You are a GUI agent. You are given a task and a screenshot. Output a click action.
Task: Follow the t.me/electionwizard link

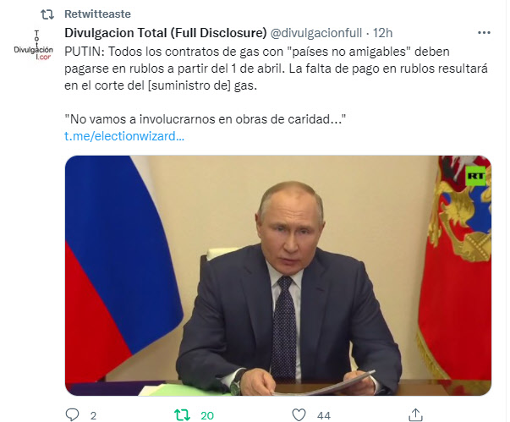124,136
